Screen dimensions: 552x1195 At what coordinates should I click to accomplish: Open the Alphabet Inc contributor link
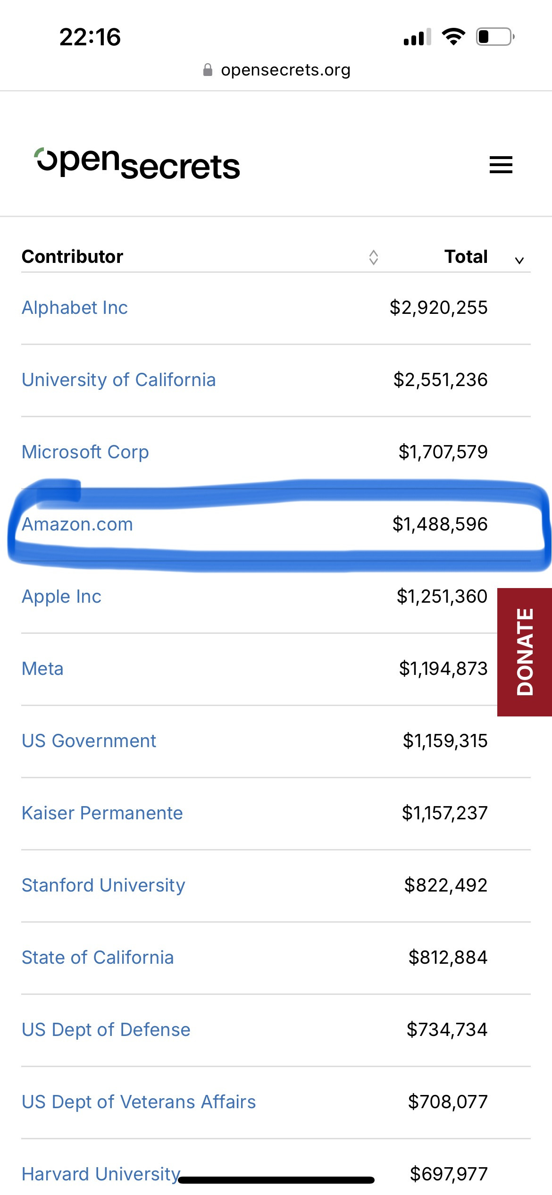point(75,308)
